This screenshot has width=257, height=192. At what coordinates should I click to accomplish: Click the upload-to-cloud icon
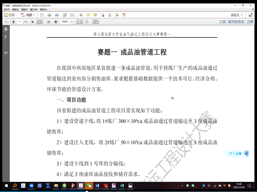tap(49, 15)
